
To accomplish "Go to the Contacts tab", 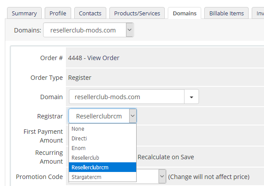I will coord(90,13).
